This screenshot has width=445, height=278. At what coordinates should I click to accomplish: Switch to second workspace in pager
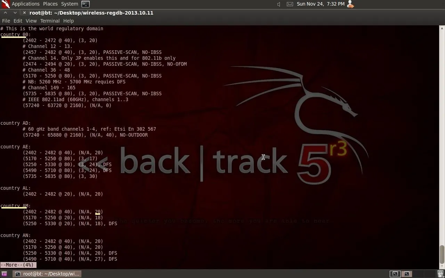[x=407, y=274]
